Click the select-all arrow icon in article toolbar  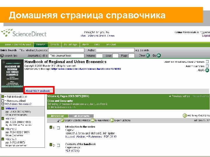tap(59, 121)
